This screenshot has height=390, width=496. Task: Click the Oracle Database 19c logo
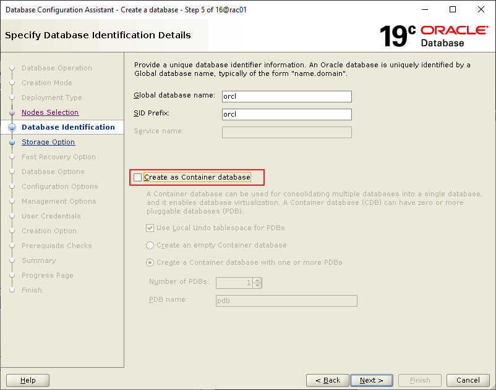432,36
